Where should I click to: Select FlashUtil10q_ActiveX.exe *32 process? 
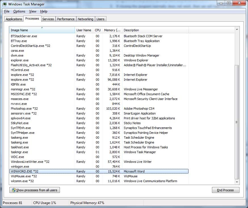(x=99, y=65)
